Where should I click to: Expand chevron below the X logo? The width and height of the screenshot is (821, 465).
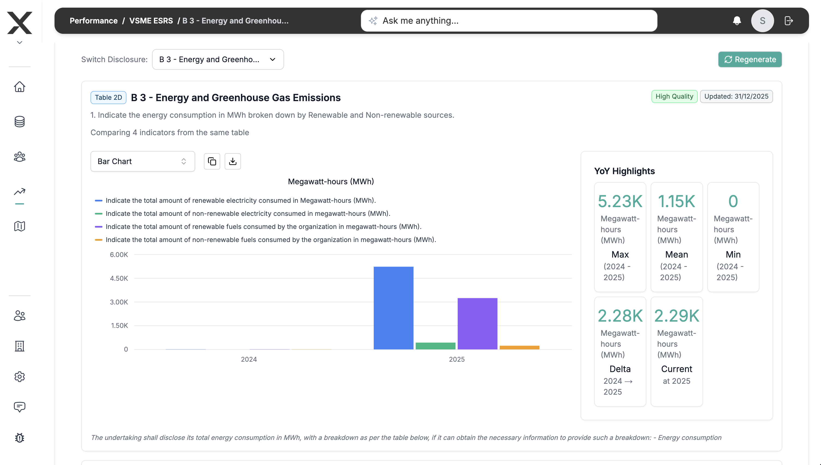pos(19,43)
